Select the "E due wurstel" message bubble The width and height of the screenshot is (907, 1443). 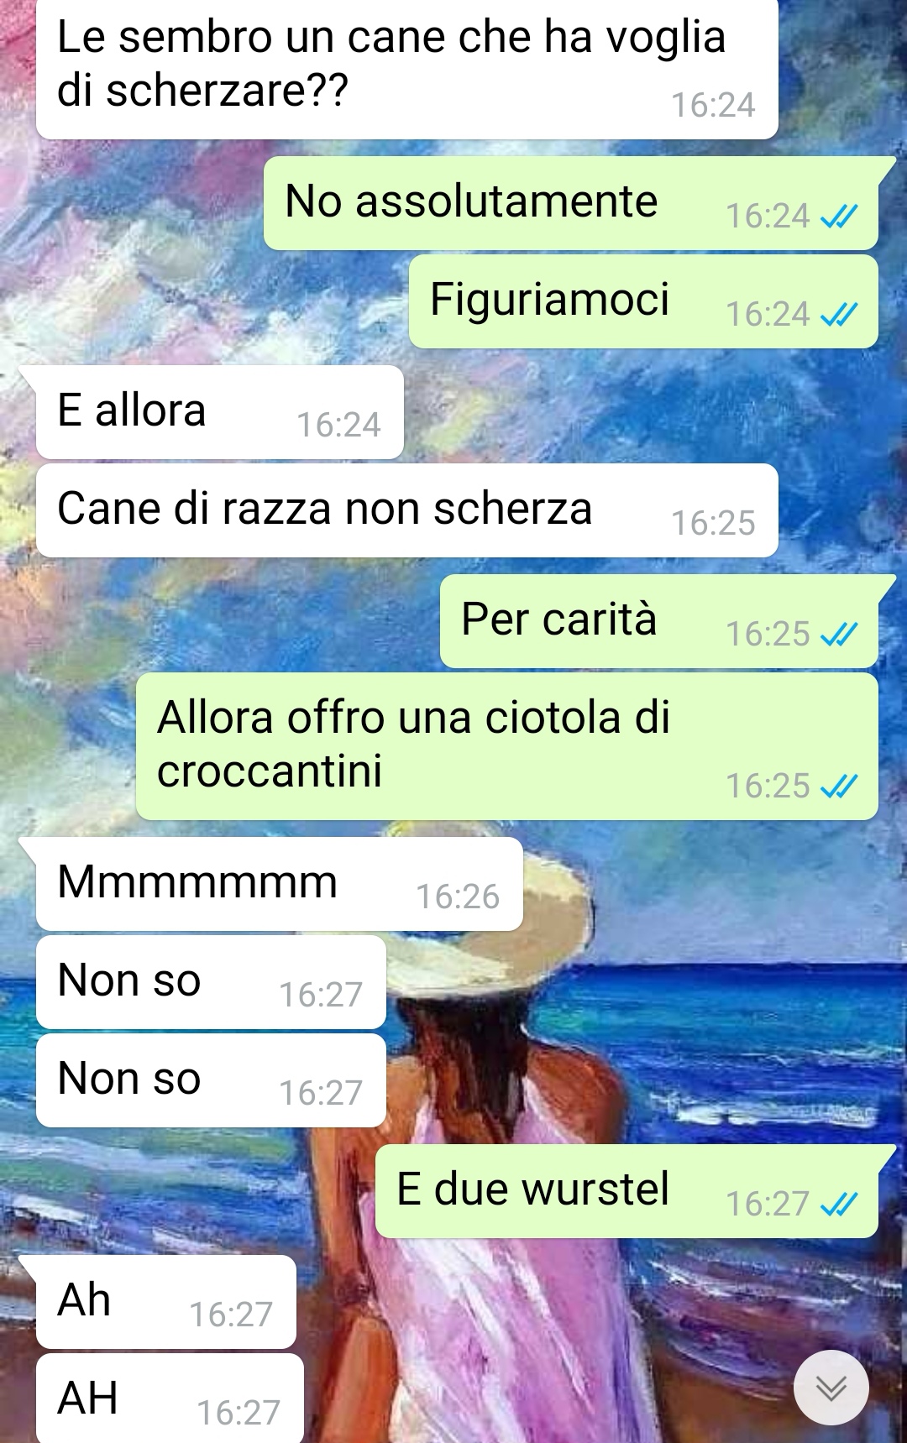pyautogui.click(x=627, y=1191)
